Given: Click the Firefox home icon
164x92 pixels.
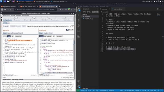Looking at the screenshot, I should pos(10,9).
